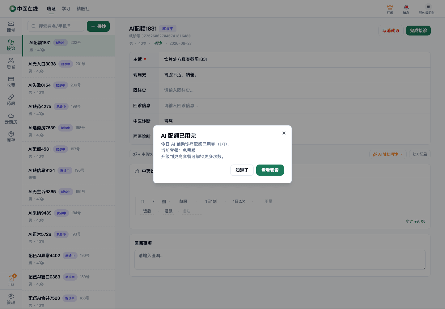
Task: Expand the AI 辅助问诊 dropdown
Action: click(388, 154)
